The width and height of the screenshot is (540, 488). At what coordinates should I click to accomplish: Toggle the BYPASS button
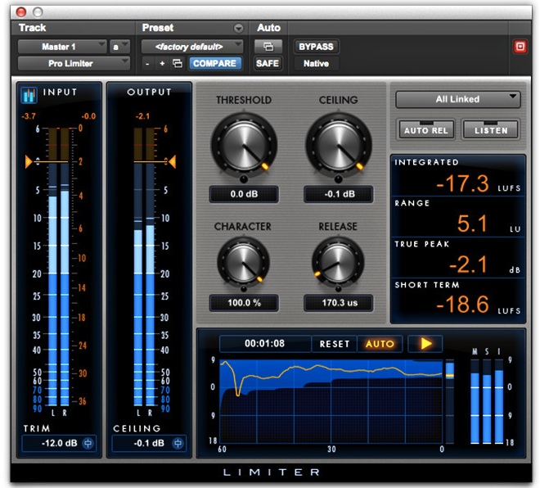click(x=315, y=47)
